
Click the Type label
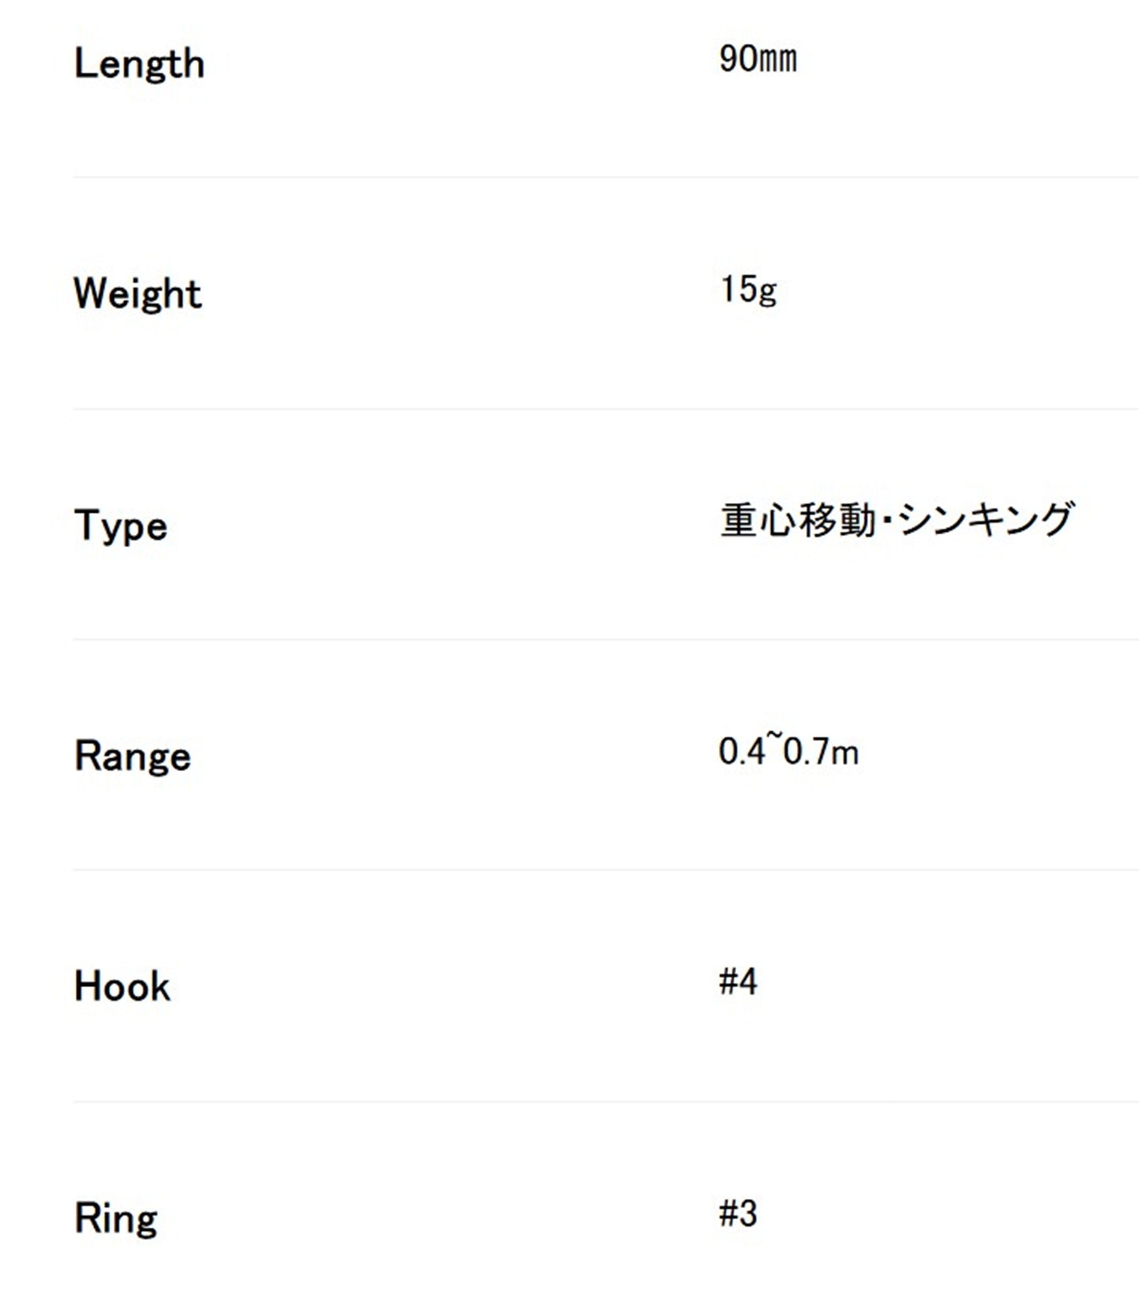coord(121,526)
